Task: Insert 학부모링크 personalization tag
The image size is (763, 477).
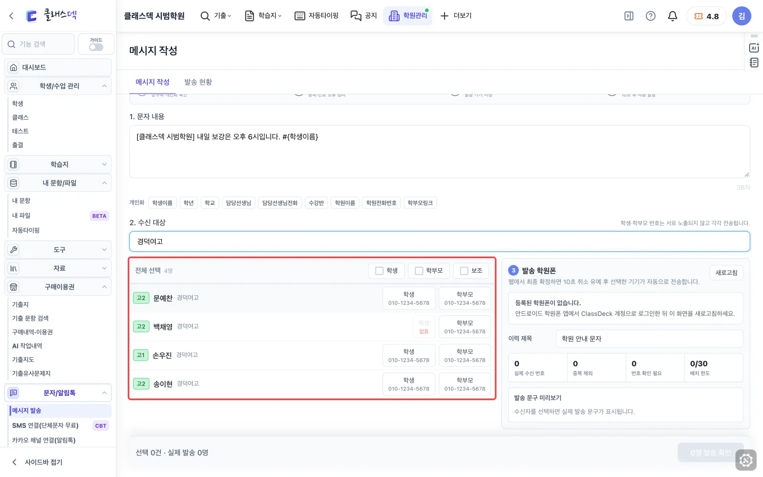Action: pyautogui.click(x=420, y=203)
